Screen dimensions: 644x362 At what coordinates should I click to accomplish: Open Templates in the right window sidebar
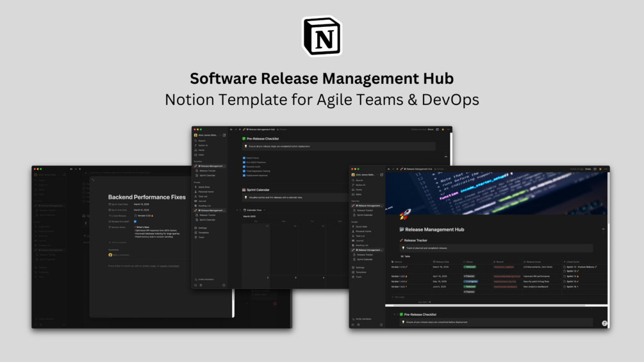359,272
